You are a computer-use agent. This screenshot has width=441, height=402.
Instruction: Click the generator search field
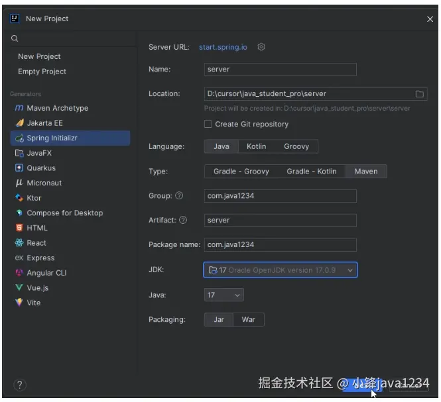[73, 38]
